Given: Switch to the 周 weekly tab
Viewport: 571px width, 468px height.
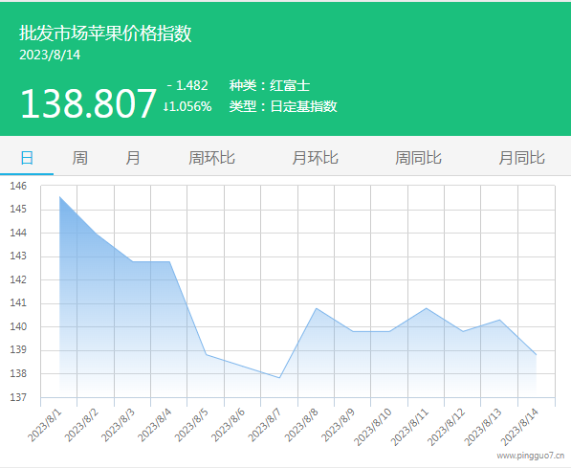Looking at the screenshot, I should click(x=79, y=158).
